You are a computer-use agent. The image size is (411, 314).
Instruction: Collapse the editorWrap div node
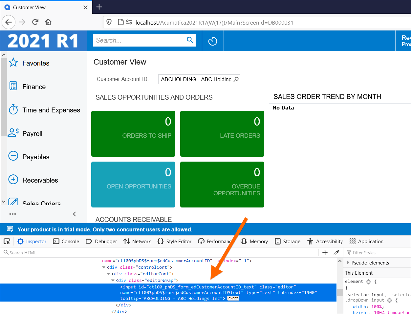click(x=113, y=281)
